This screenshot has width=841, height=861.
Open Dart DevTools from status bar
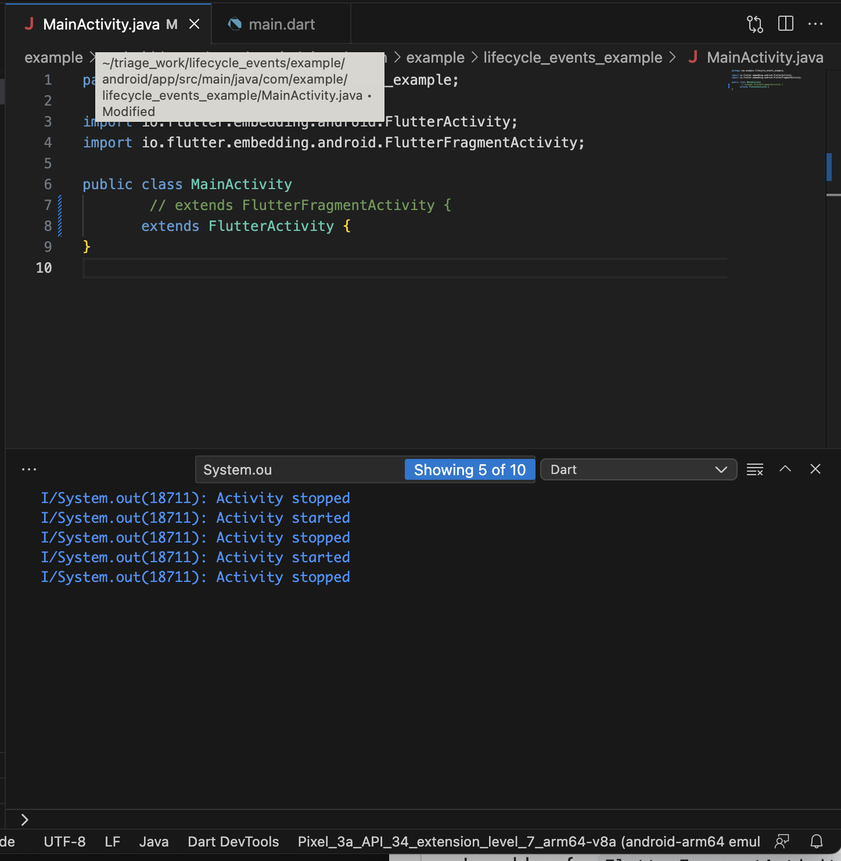[233, 842]
